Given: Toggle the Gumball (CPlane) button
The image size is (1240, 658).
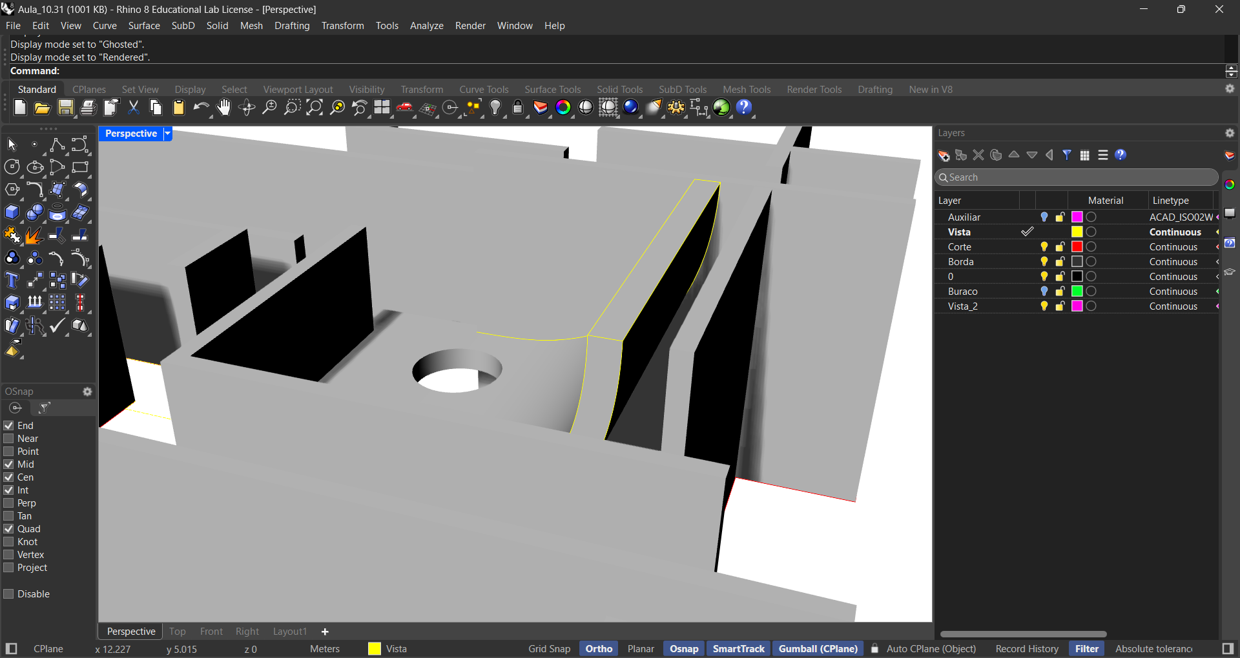Looking at the screenshot, I should [x=818, y=649].
